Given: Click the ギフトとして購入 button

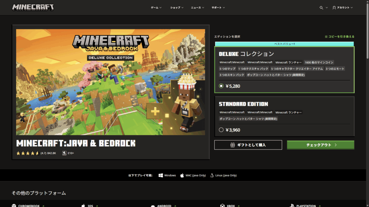Looking at the screenshot, I should (x=248, y=145).
